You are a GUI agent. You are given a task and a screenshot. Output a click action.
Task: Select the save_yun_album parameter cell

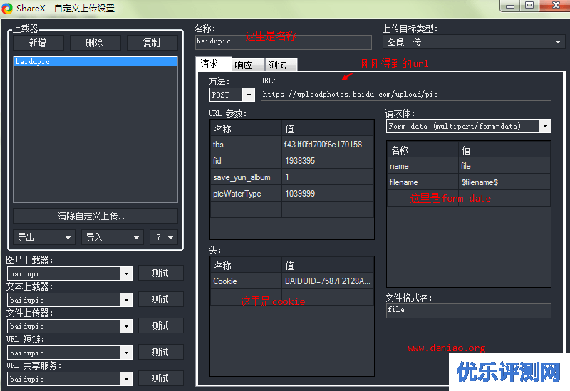246,177
